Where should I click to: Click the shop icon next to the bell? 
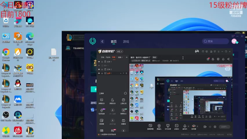tap(218, 59)
